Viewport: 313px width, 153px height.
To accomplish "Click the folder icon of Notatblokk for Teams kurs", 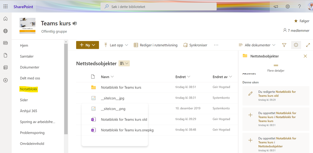I will coord(93,87).
